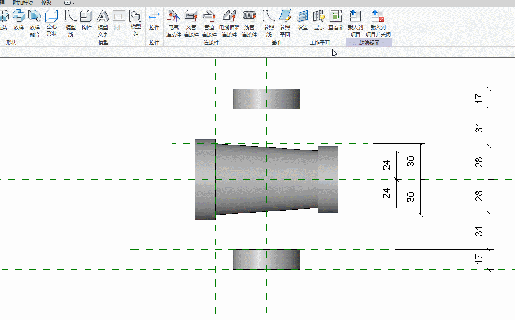Click the 形状 panel title
The height and width of the screenshot is (320, 515).
click(x=11, y=43)
